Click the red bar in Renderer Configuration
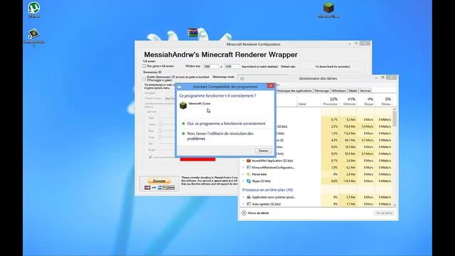The image size is (455, 256). tap(198, 159)
